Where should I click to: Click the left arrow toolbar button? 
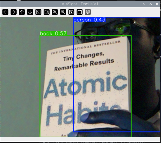click(x=5, y=12)
